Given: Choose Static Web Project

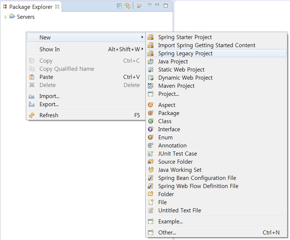Looking at the screenshot, I should (x=216, y=69).
